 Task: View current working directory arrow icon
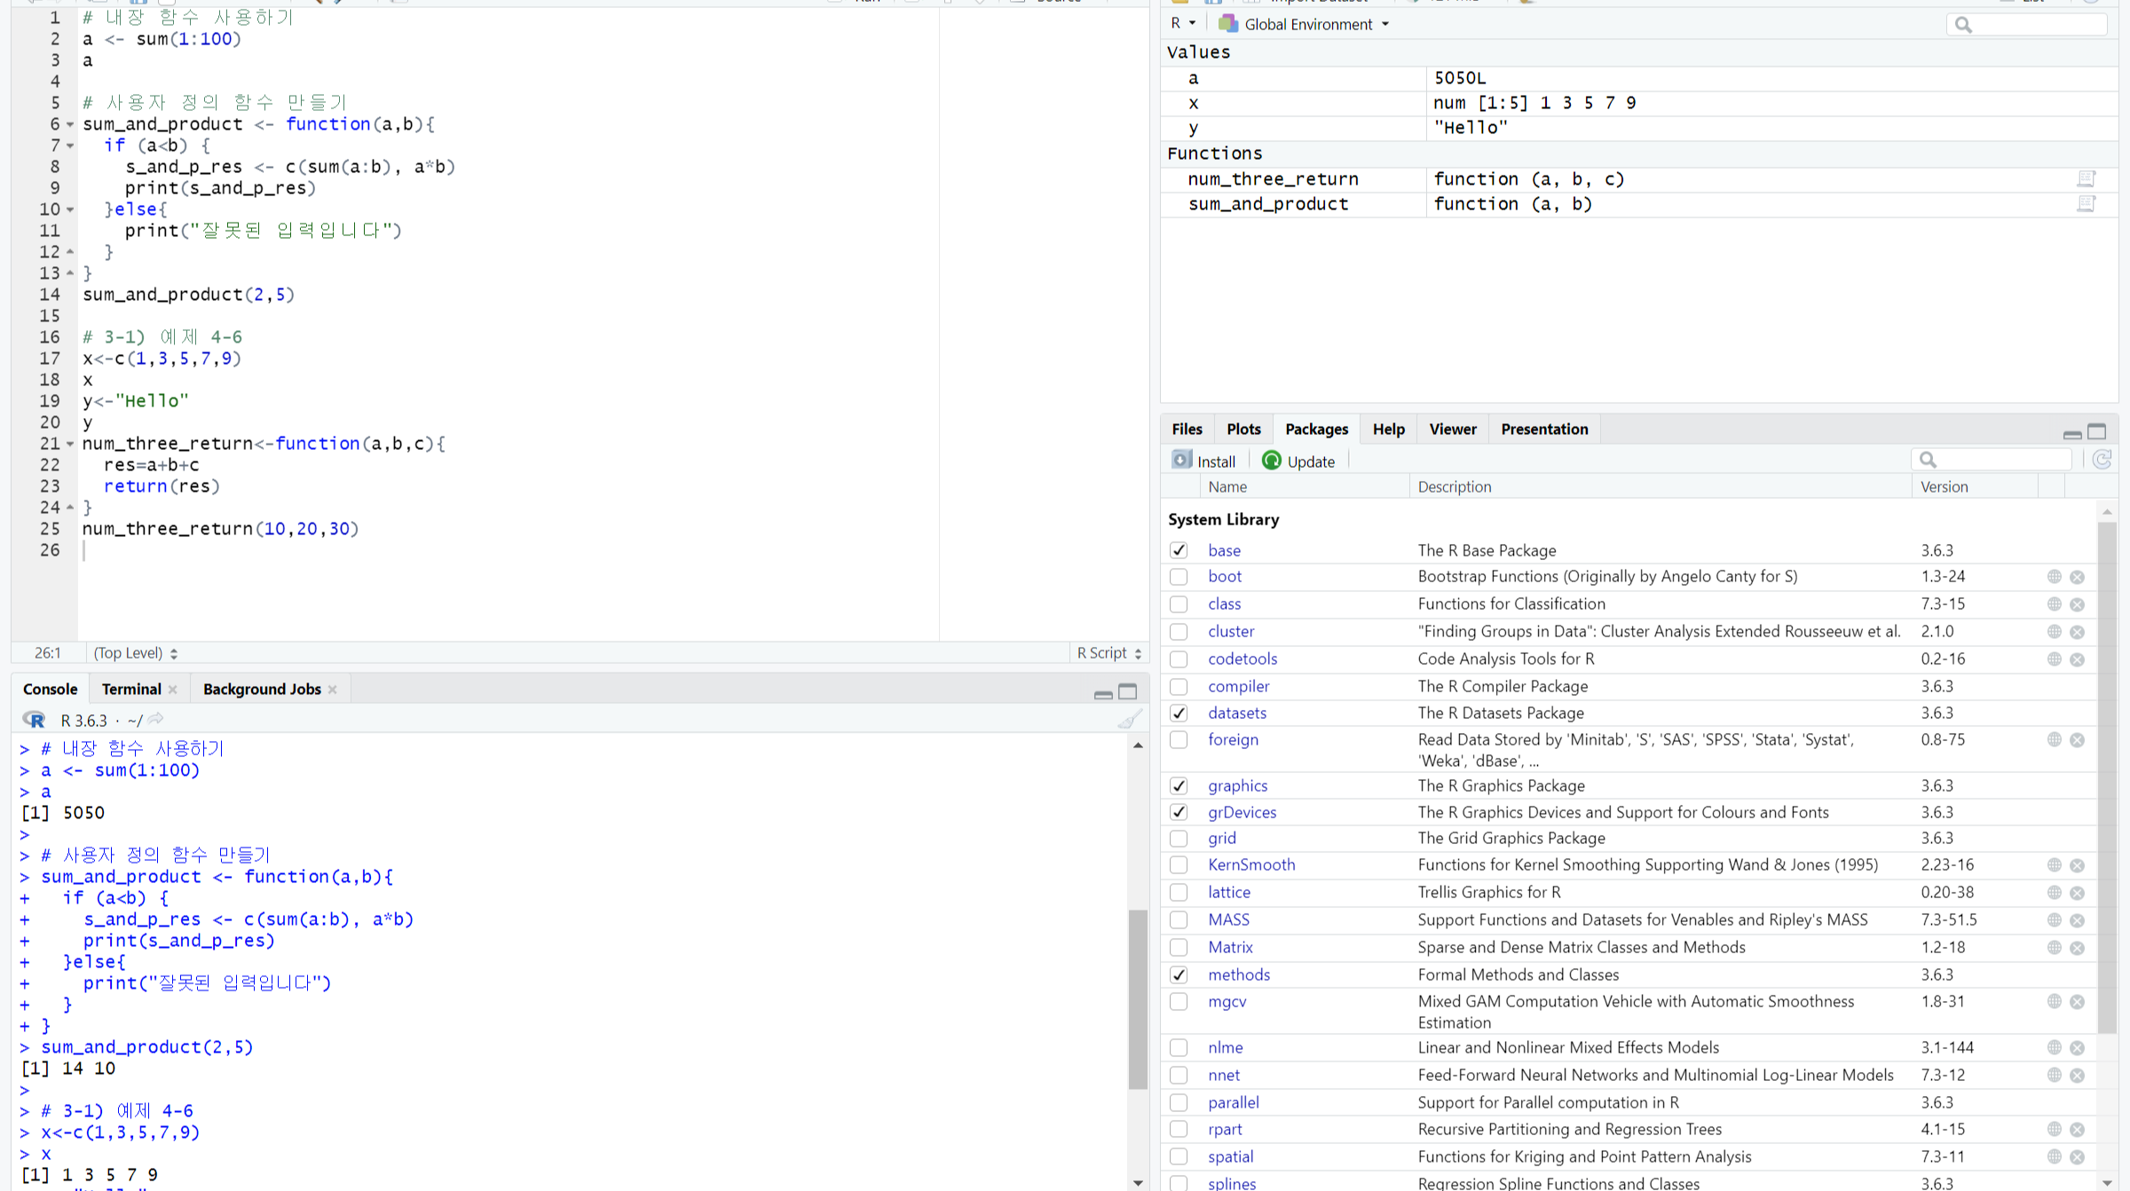coord(156,719)
